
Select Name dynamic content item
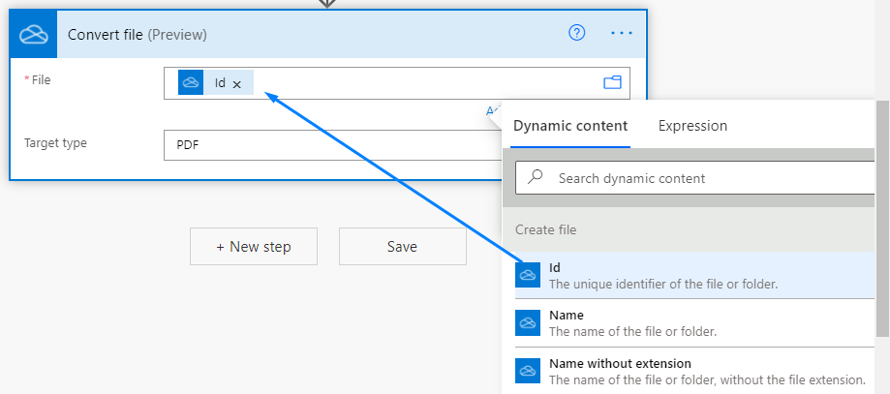pyautogui.click(x=695, y=322)
